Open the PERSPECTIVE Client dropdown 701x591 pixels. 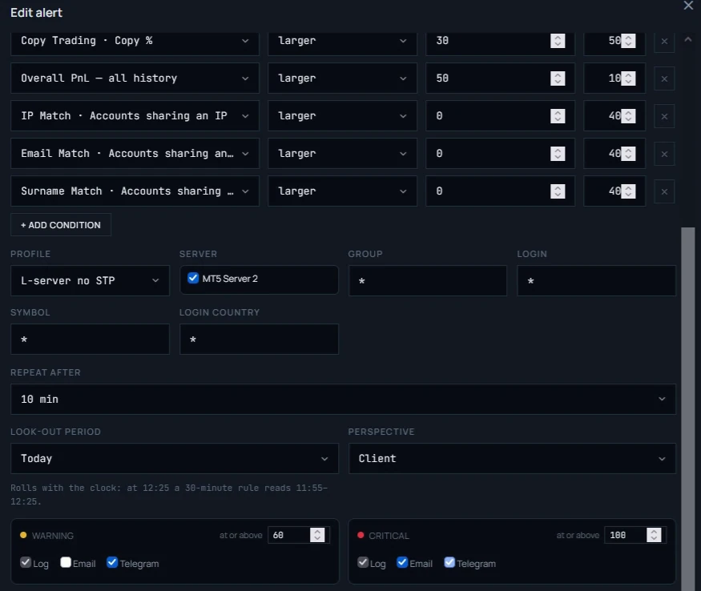click(512, 459)
